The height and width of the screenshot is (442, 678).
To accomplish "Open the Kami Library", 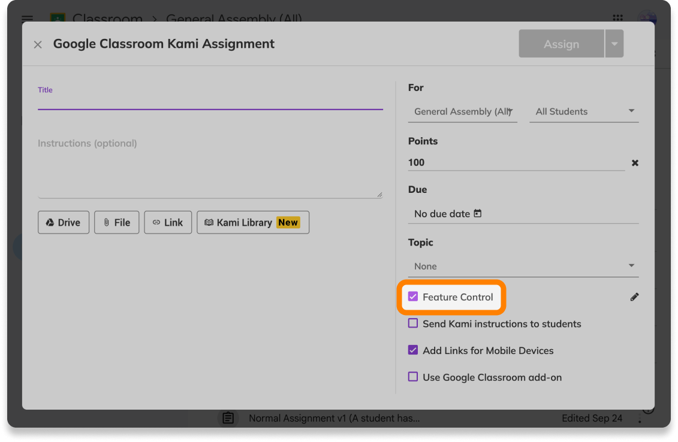I will point(253,223).
